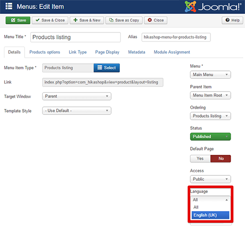Open the Menu dropdown showing Main Menu
Image resolution: width=245 pixels, height=230 pixels.
210,75
